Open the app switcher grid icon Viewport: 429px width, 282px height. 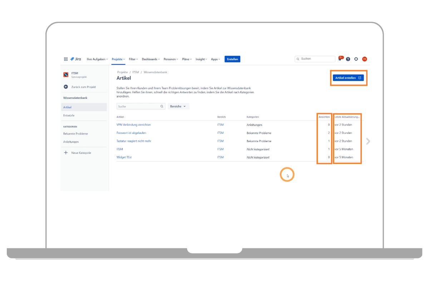pyautogui.click(x=66, y=59)
